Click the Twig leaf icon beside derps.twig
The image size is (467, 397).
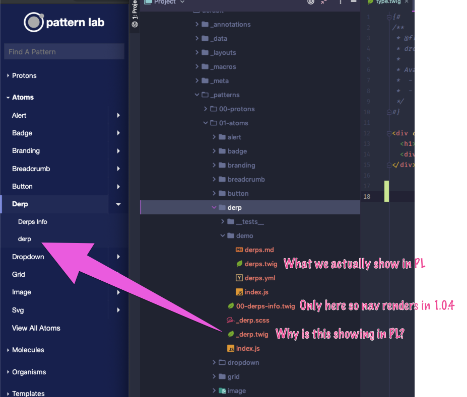point(240,264)
